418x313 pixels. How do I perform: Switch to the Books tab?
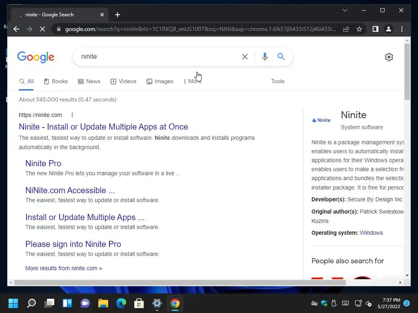click(x=56, y=82)
